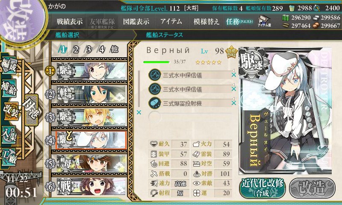Image resolution: width=342 pixels, height=205 pixels.
Task: Select the 他 other ships tab
Action: point(114,50)
